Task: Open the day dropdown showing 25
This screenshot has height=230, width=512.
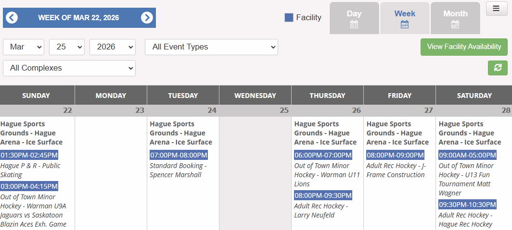Action: point(67,47)
